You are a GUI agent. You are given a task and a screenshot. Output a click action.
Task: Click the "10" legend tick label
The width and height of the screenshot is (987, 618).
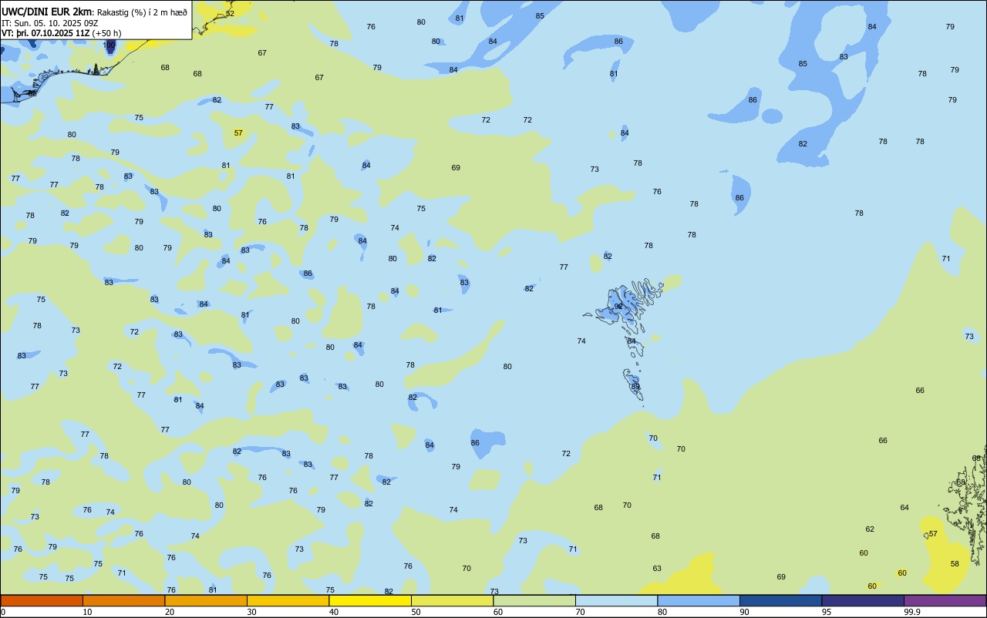[x=87, y=612]
